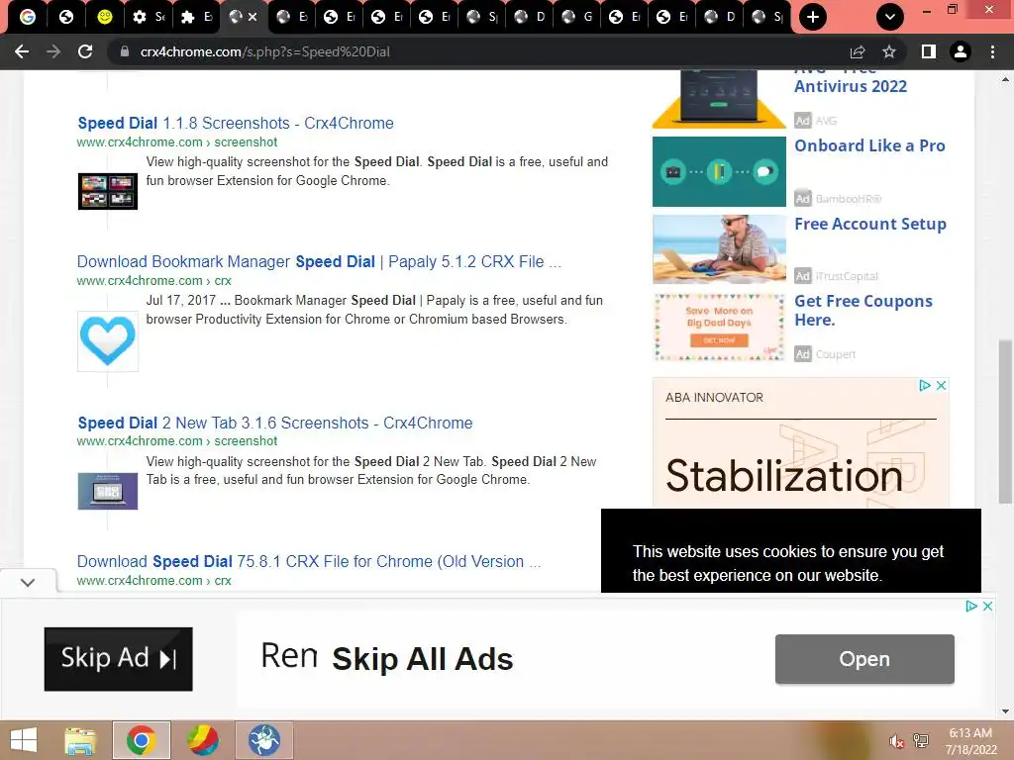Open Speed Dial 1.1.8 Screenshots result
The width and height of the screenshot is (1014, 760).
tap(236, 123)
